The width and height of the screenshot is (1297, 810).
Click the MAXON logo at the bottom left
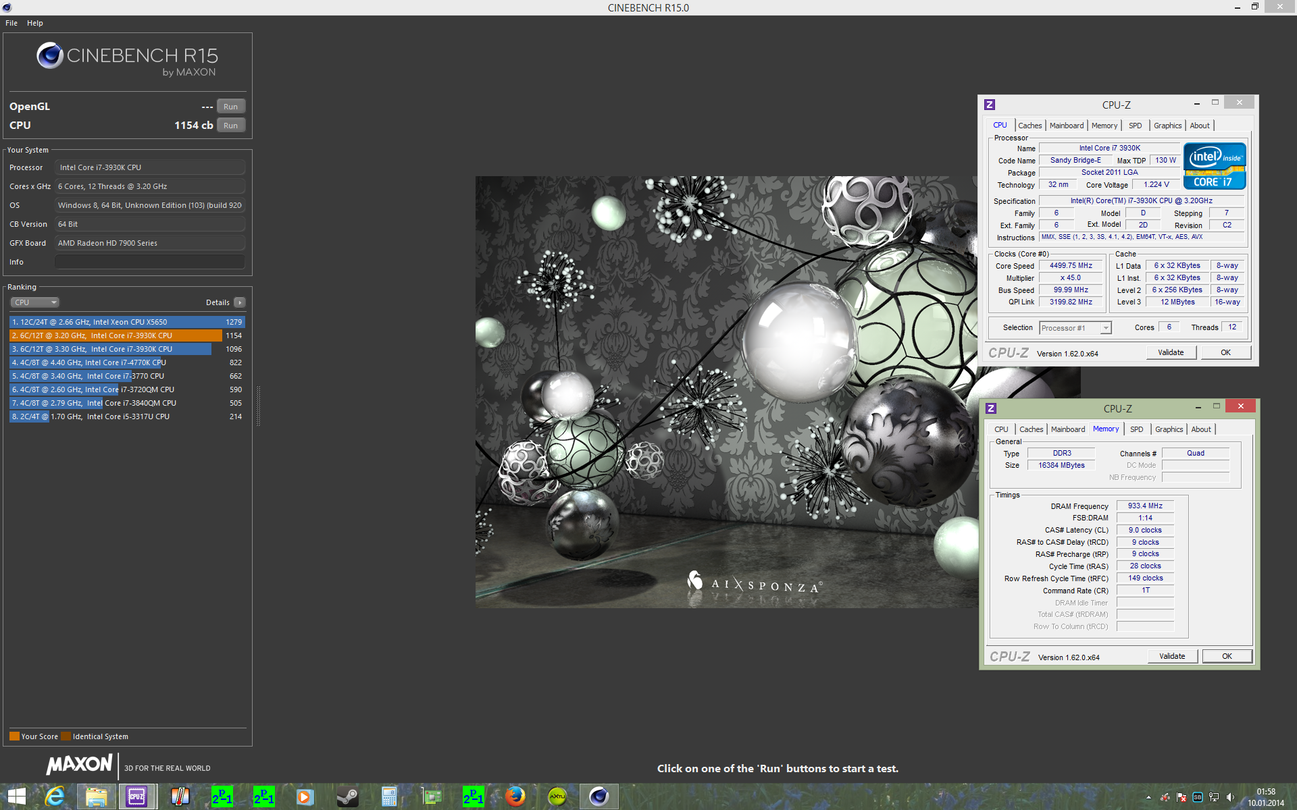click(x=79, y=765)
